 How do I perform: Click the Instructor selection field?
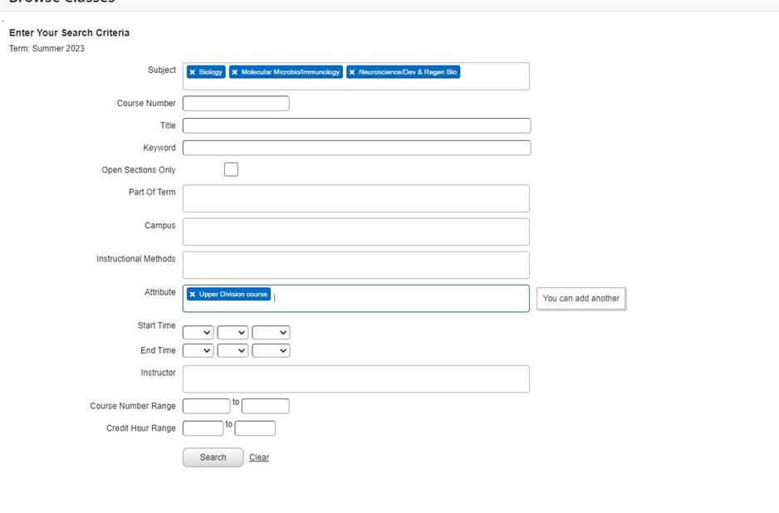[355, 379]
